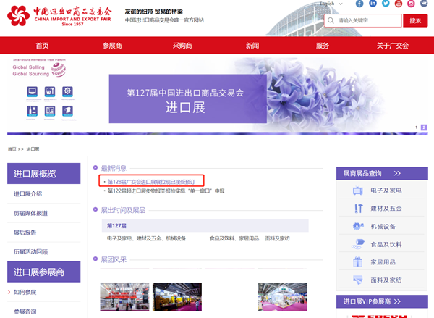The width and height of the screenshot is (434, 318).
Task: Click the TV icon next to 电子及家电
Action: [x=358, y=191]
